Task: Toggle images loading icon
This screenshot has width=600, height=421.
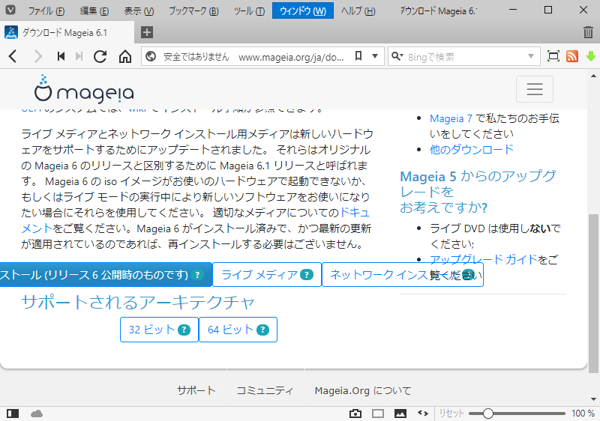Action: click(x=400, y=414)
